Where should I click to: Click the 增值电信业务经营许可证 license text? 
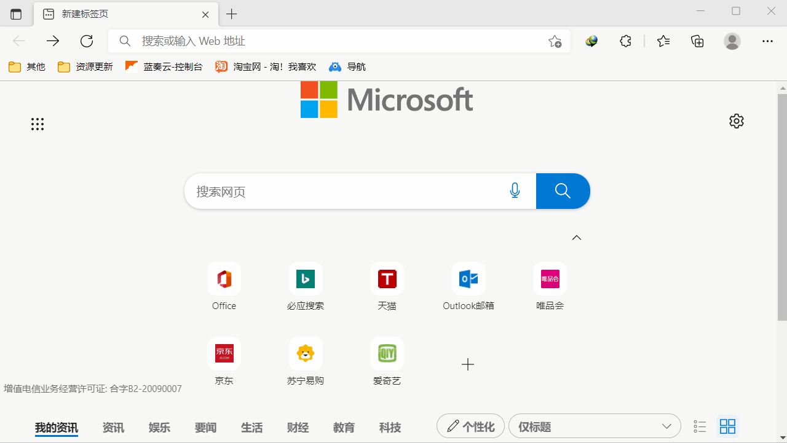pyautogui.click(x=93, y=388)
